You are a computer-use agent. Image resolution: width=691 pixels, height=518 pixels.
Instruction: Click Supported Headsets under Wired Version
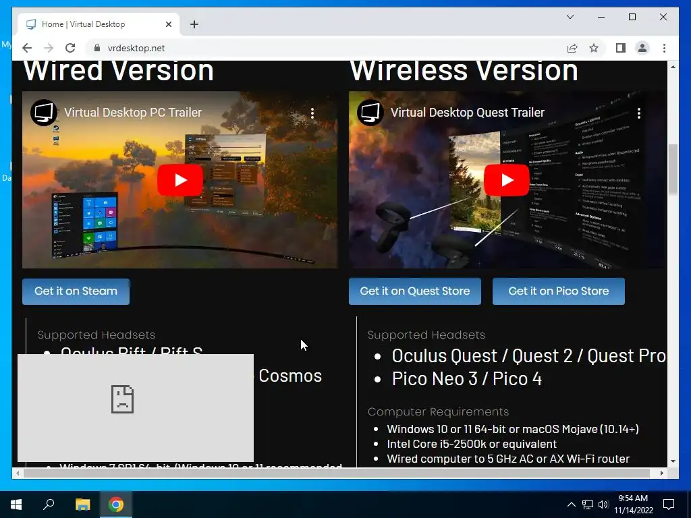tap(96, 335)
